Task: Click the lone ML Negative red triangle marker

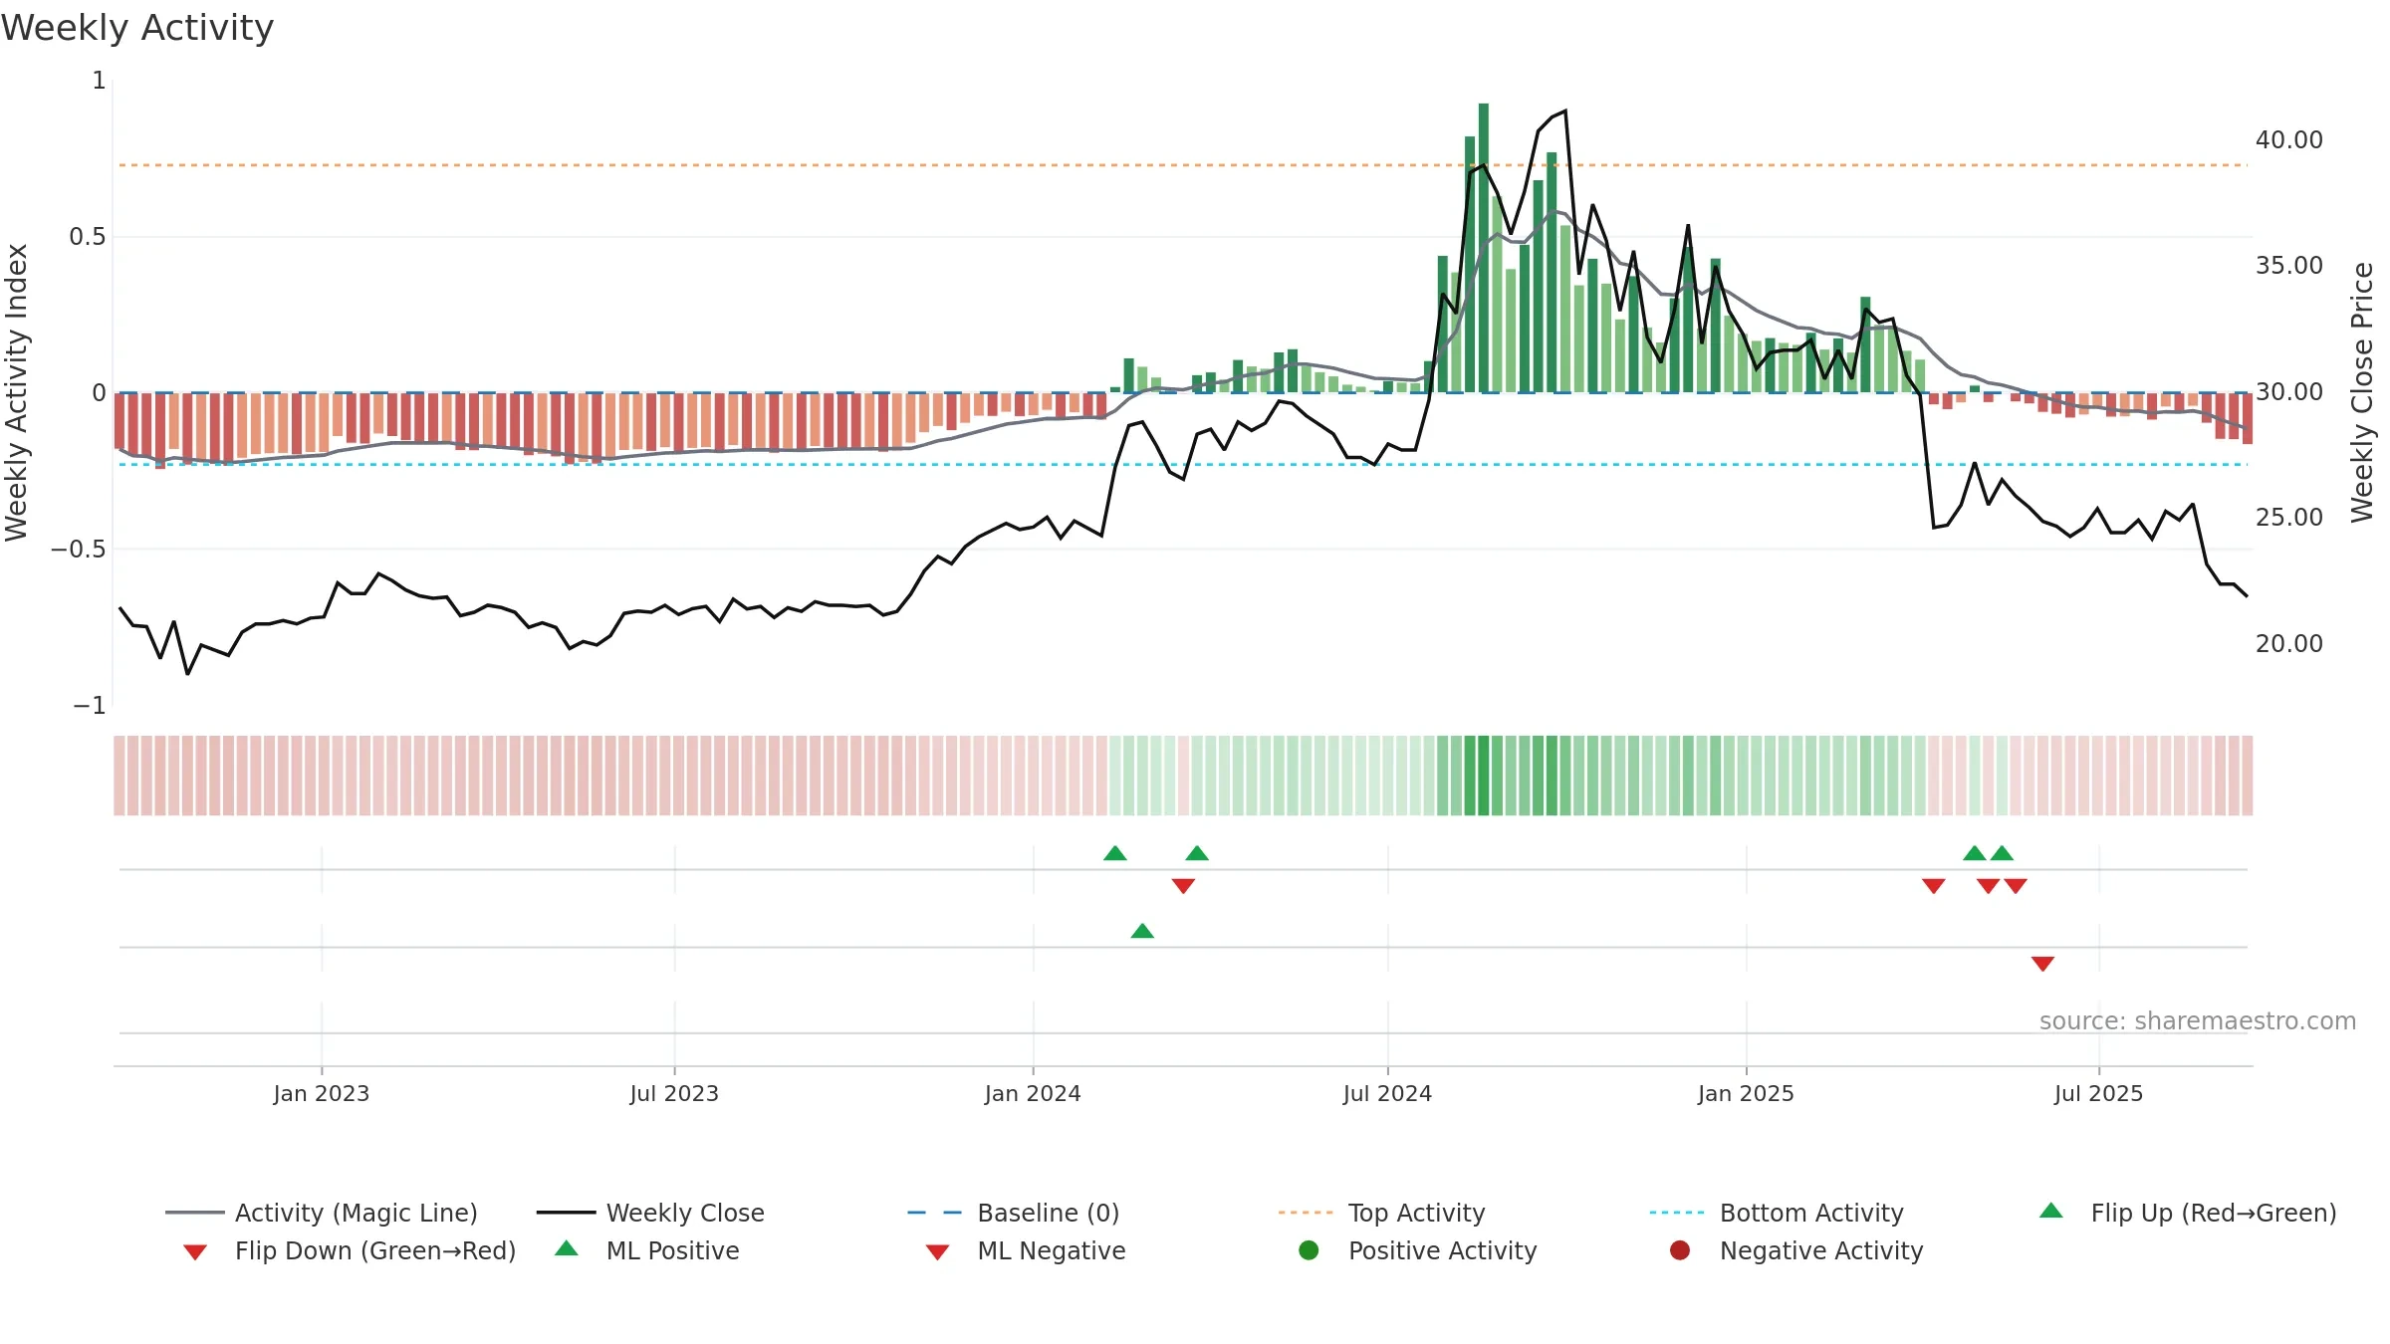Action: (x=2042, y=963)
